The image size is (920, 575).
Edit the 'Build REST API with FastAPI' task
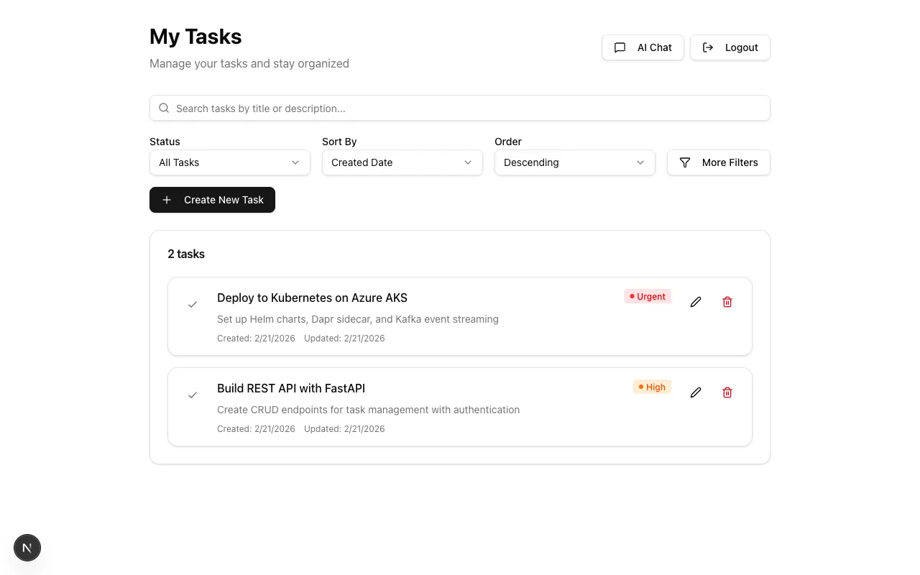[695, 392]
